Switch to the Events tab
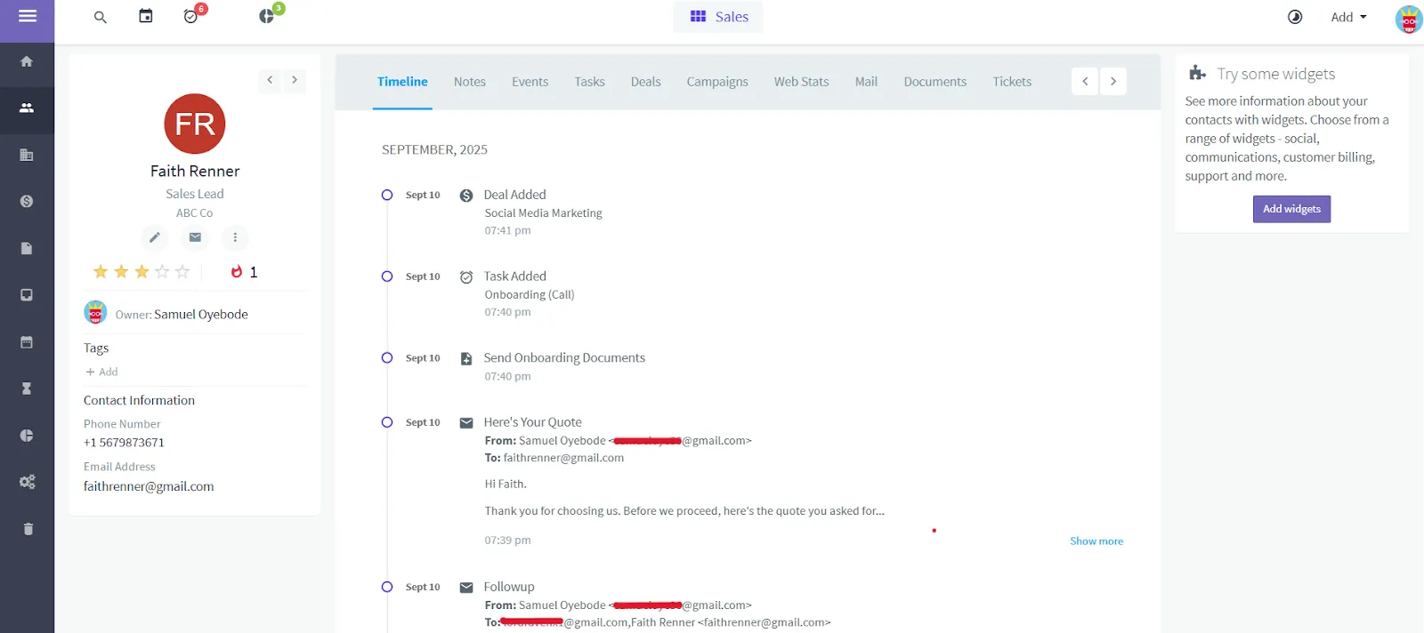This screenshot has height=633, width=1424. pyautogui.click(x=530, y=82)
